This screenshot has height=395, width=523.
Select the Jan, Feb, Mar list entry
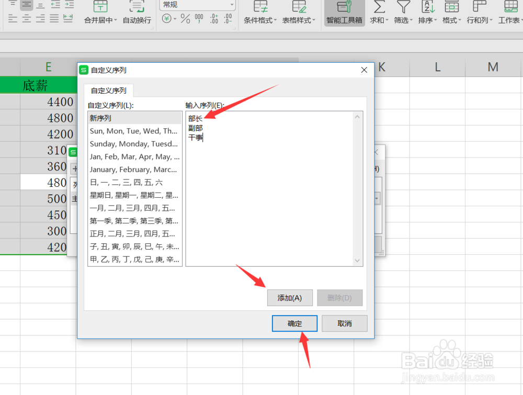pos(135,156)
